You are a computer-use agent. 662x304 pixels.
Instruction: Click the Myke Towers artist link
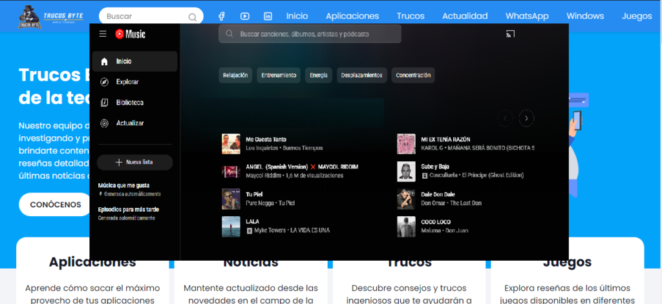click(x=270, y=230)
